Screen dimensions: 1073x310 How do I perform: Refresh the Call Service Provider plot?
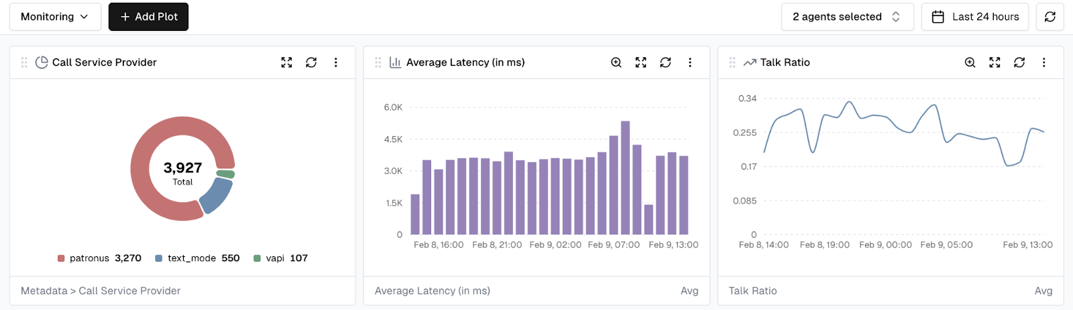click(x=311, y=62)
